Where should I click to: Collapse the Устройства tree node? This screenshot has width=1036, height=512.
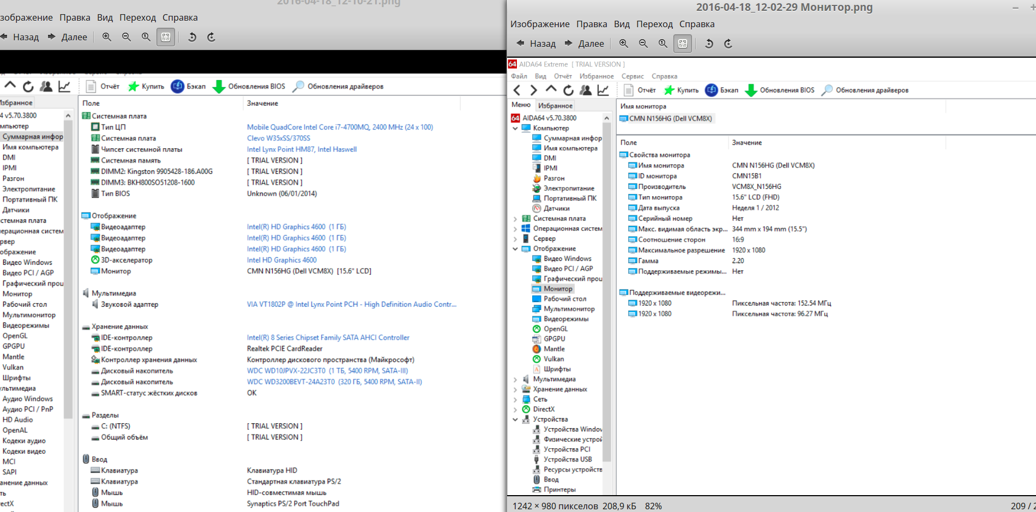coord(515,419)
